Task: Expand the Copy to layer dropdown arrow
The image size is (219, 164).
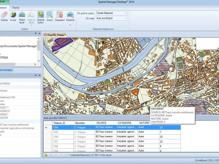Action: click(31, 25)
